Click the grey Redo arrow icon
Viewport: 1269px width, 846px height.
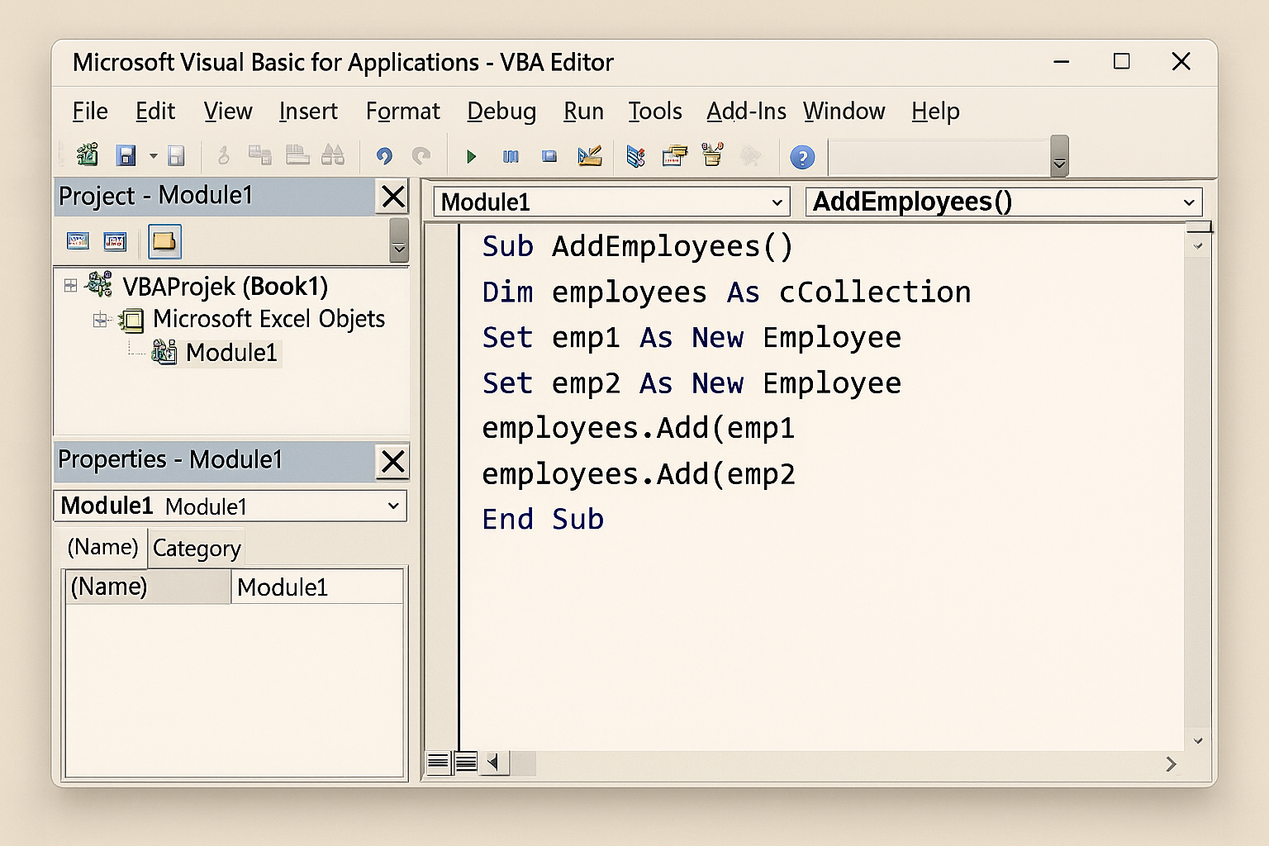click(x=421, y=156)
